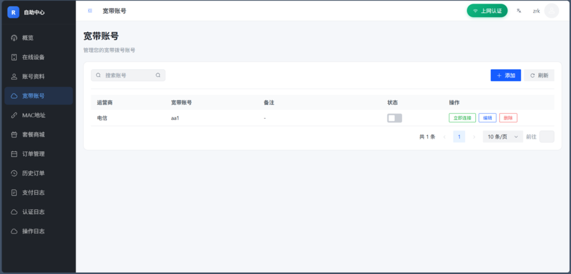Click the 运营商 column header
This screenshot has height=274, width=571.
105,103
